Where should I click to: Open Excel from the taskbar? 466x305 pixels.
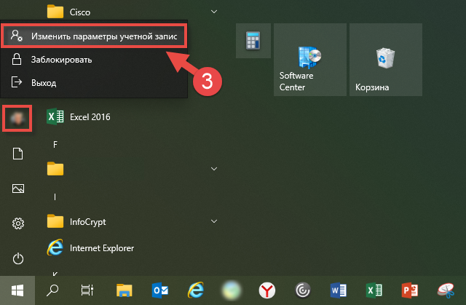pos(374,290)
